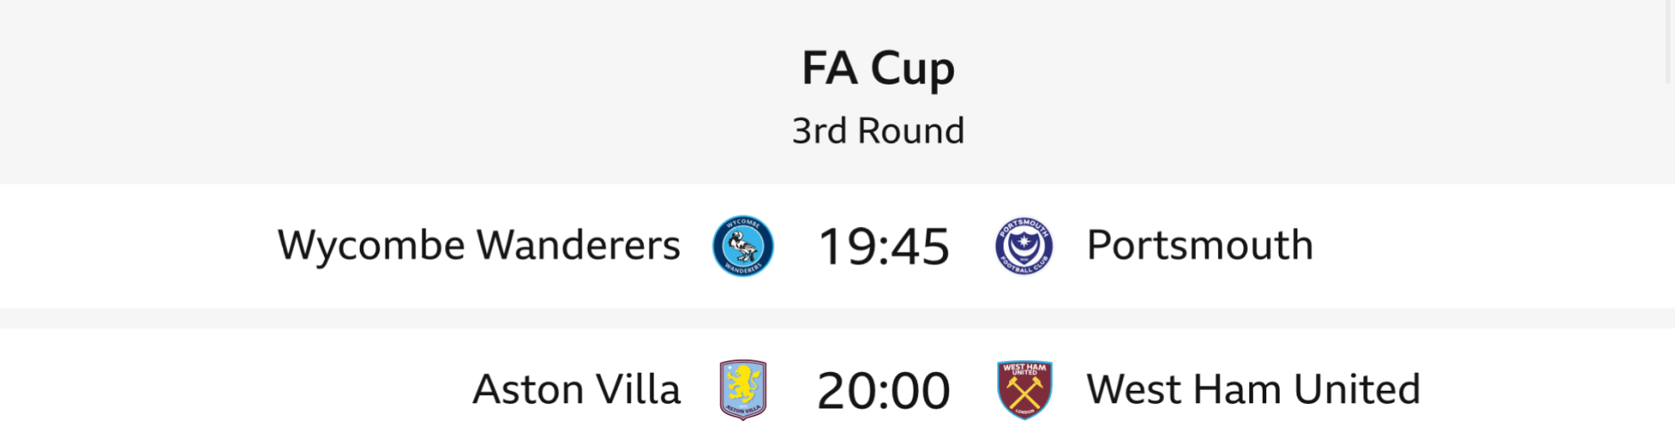Image resolution: width=1675 pixels, height=445 pixels.
Task: Click blank space left of Wycombe Wanderers
Action: click(134, 246)
